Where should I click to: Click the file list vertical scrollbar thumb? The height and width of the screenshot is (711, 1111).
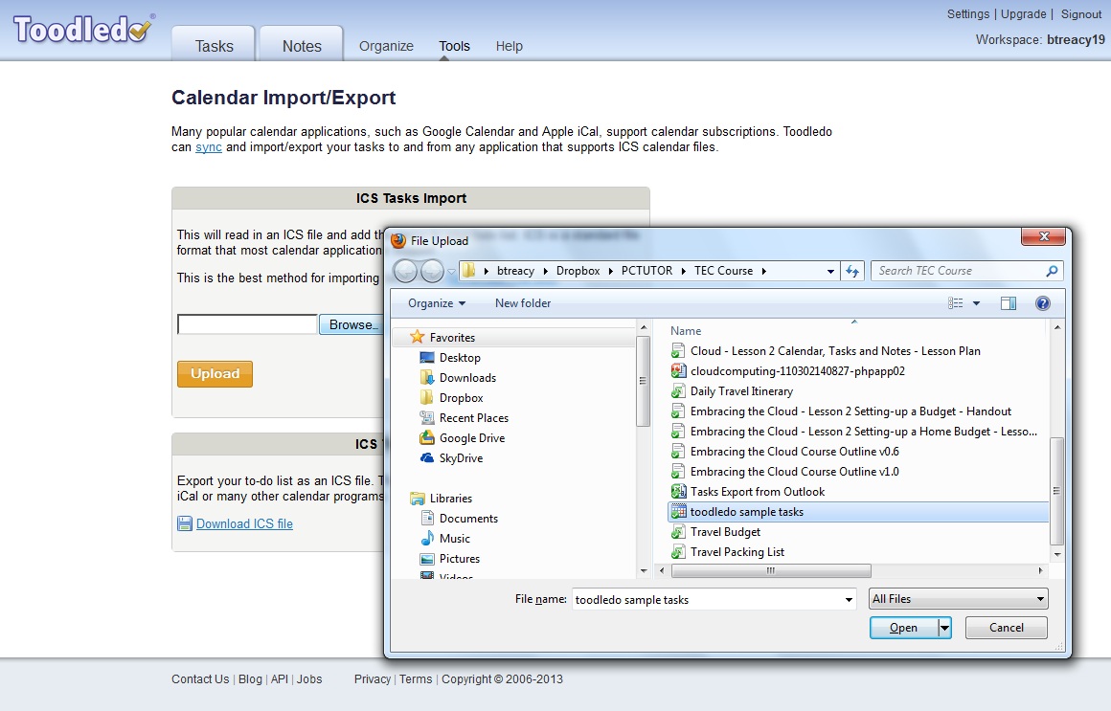tap(1055, 491)
